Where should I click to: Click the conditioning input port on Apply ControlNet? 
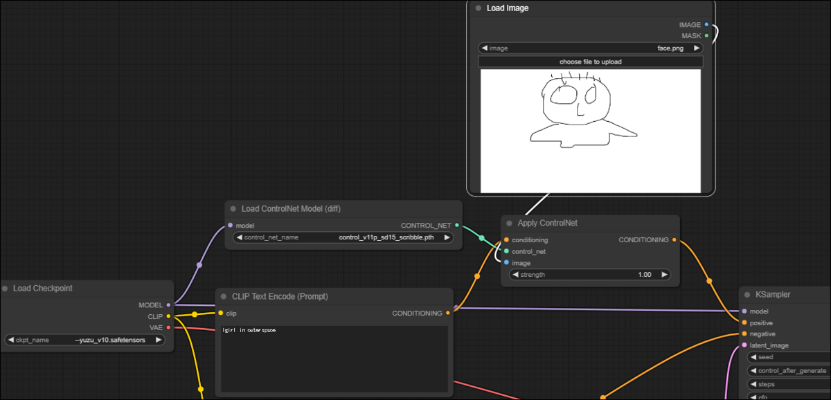pyautogui.click(x=506, y=240)
